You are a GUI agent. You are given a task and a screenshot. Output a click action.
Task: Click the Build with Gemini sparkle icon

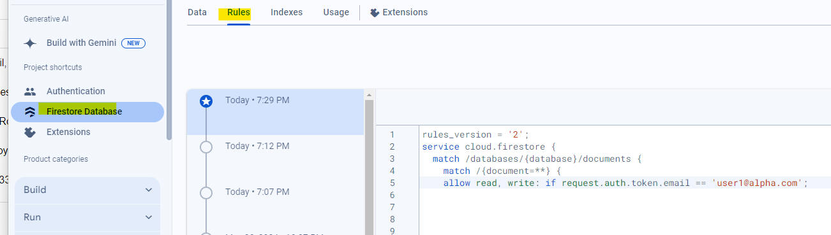30,43
